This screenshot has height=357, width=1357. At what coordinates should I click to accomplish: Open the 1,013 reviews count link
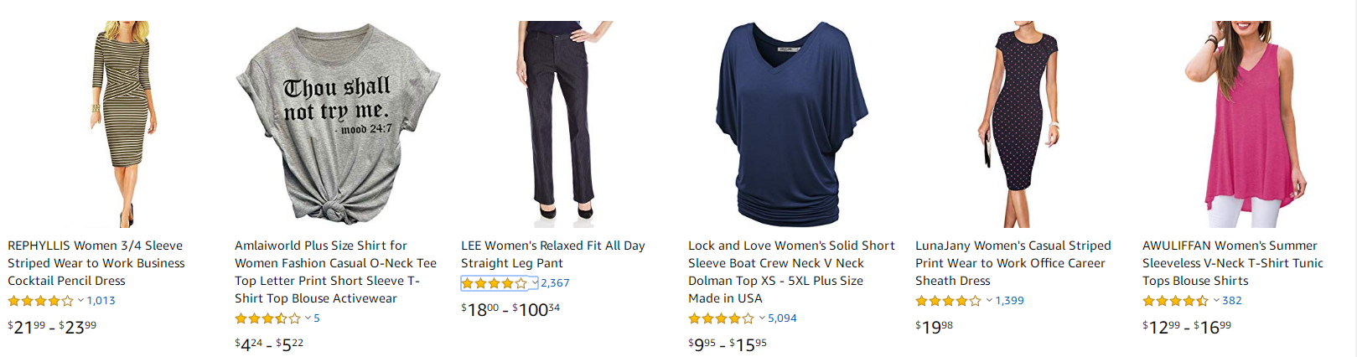101,301
